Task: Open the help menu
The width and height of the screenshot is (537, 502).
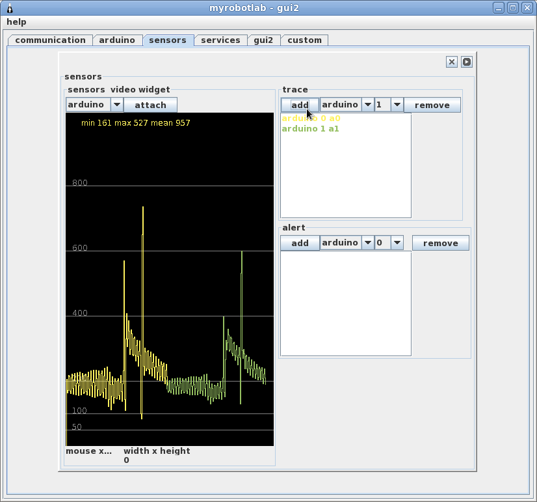Action: tap(16, 22)
